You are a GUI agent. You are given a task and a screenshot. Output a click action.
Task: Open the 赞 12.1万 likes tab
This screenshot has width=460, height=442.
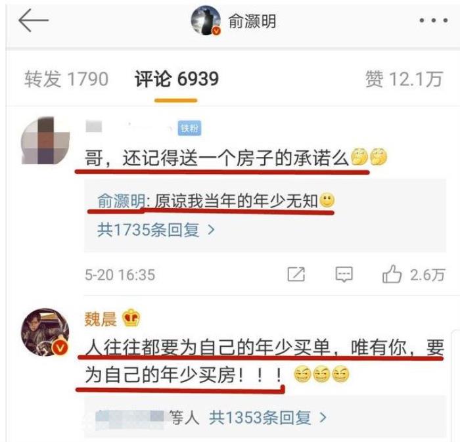click(403, 79)
